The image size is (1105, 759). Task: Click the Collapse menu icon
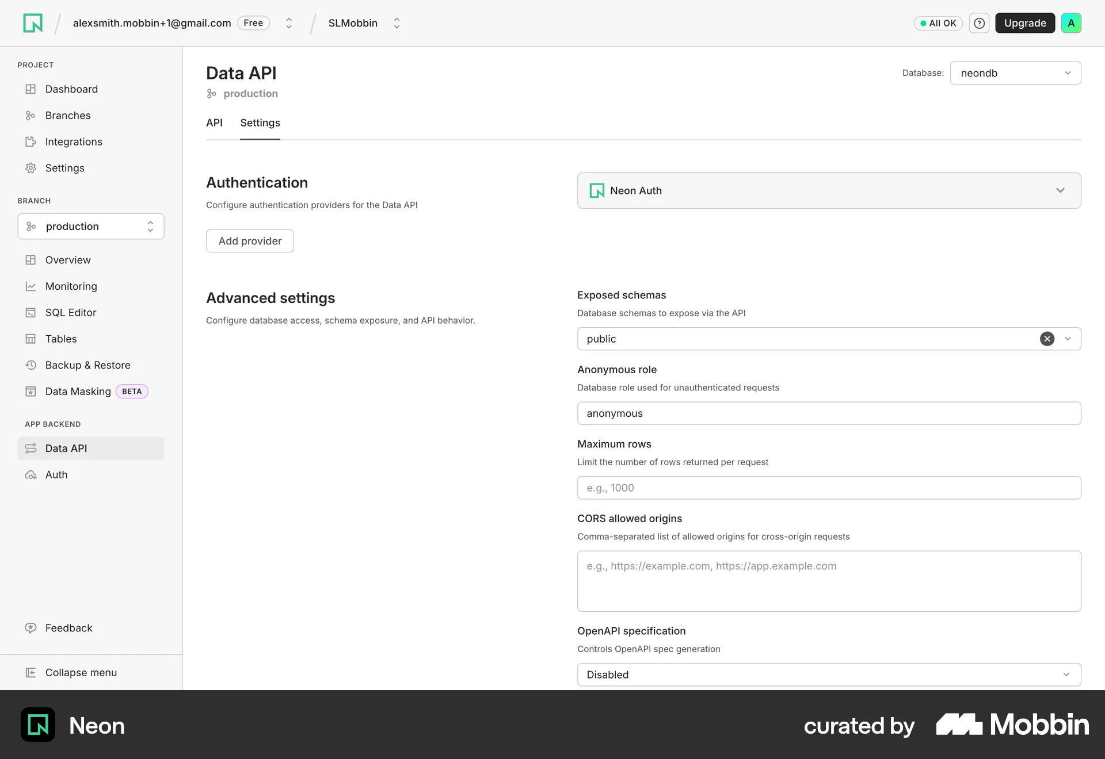point(31,673)
